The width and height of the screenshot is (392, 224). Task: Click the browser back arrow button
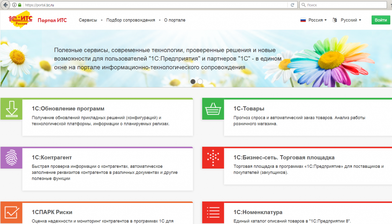tap(5, 5)
